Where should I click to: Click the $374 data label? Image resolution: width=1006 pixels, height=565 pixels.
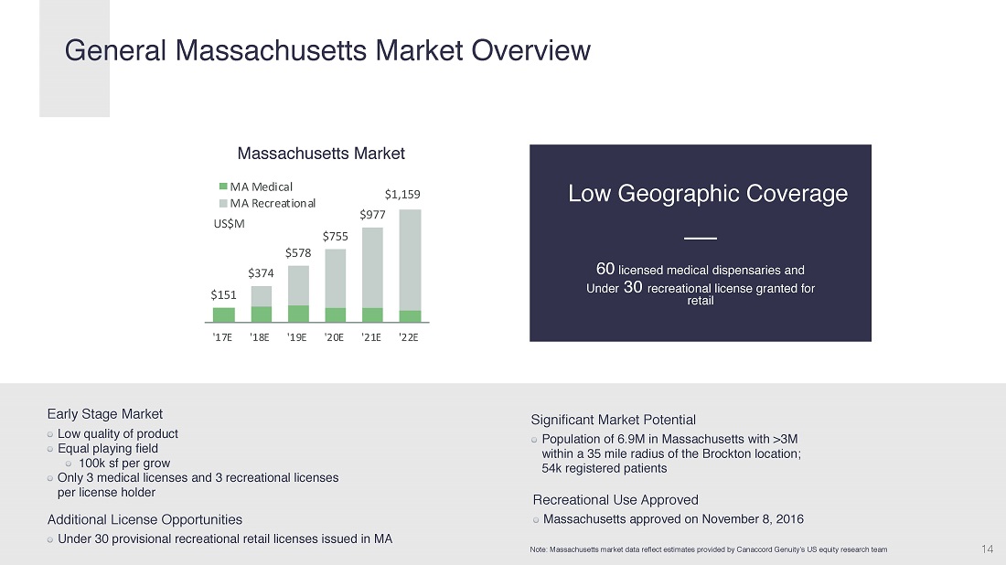262,273
